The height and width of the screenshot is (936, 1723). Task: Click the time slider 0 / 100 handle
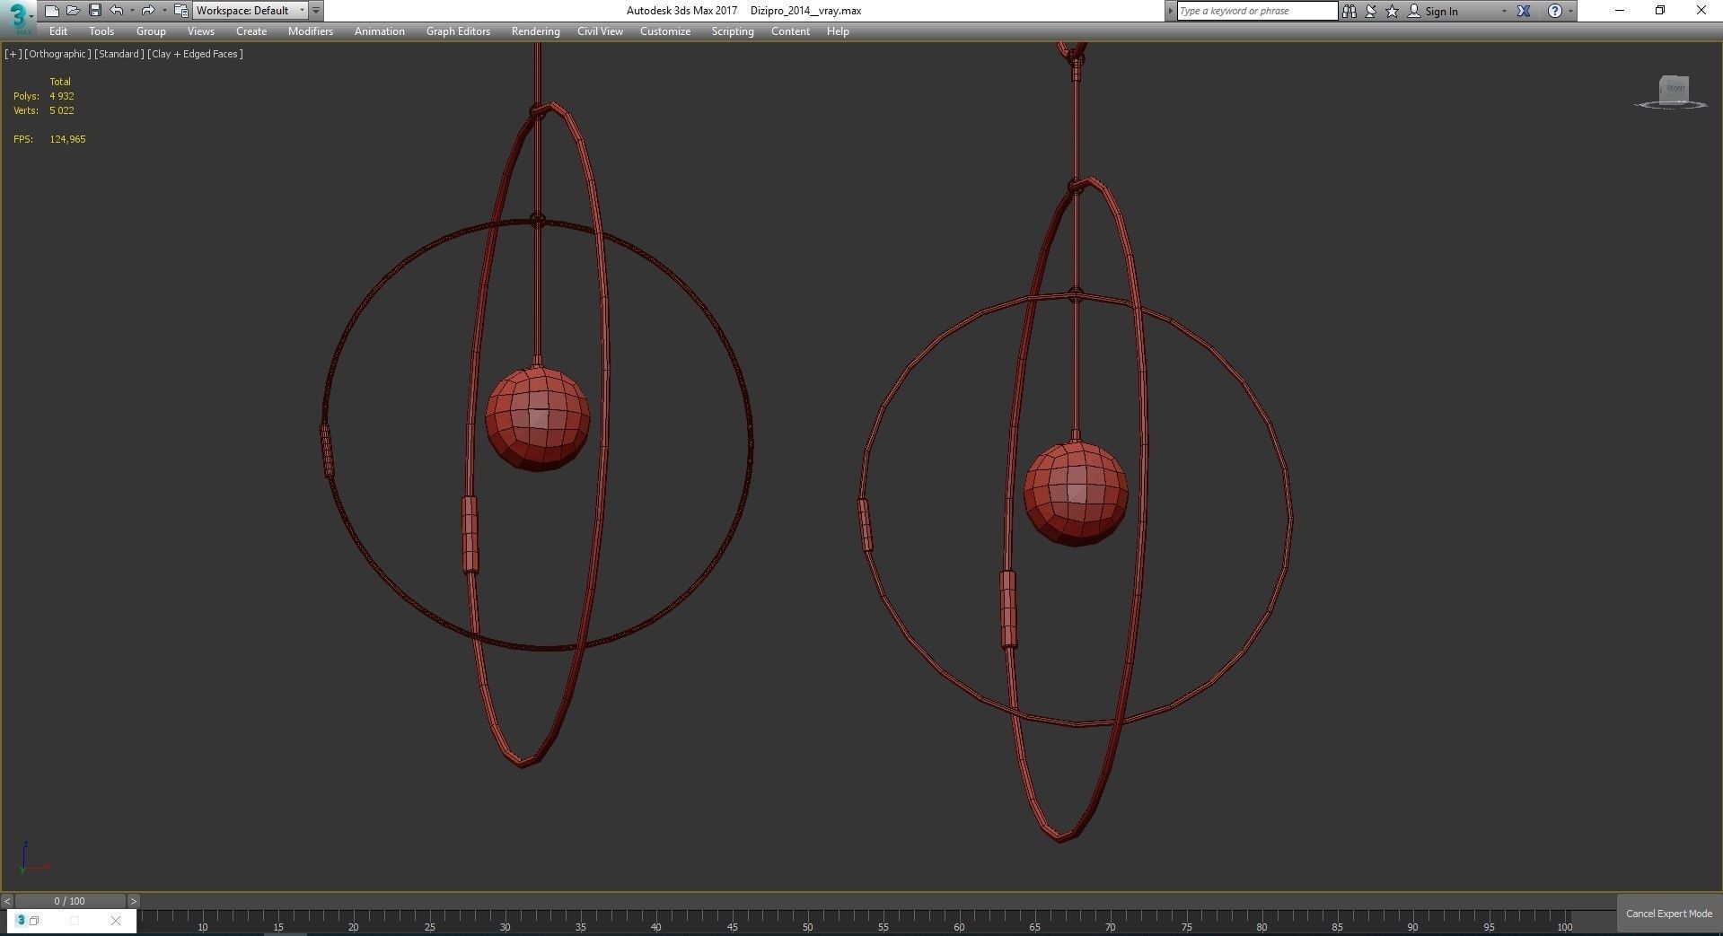pyautogui.click(x=70, y=901)
